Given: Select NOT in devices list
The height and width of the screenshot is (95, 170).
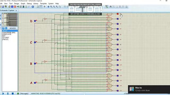Looking at the screenshot, I should (4, 36).
